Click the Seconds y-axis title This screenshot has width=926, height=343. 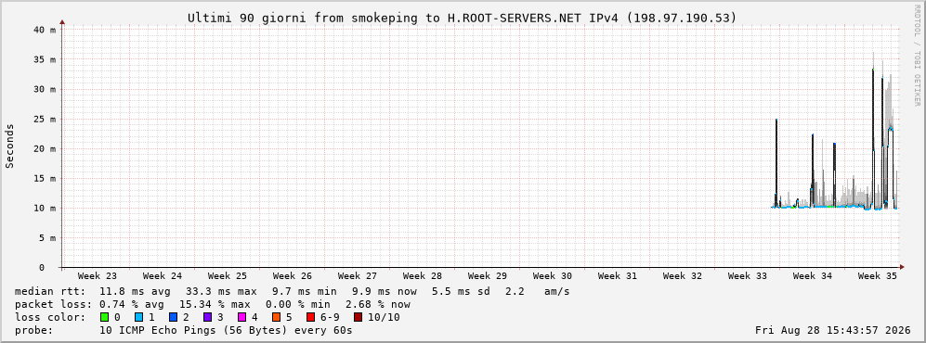tap(10, 146)
